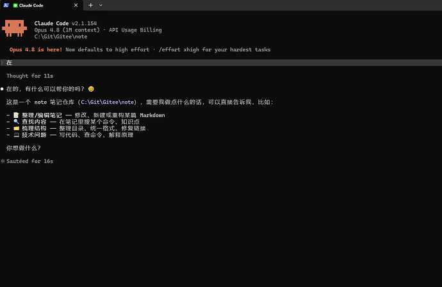Viewport: 442px width, 287px height.
Task: Click the Claude Code v2.1.154 title
Action: (x=65, y=23)
